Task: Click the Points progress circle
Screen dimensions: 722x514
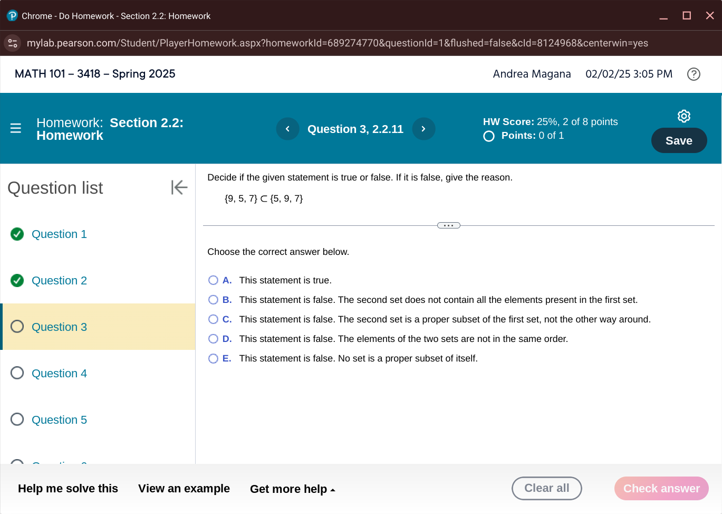Action: tap(488, 136)
